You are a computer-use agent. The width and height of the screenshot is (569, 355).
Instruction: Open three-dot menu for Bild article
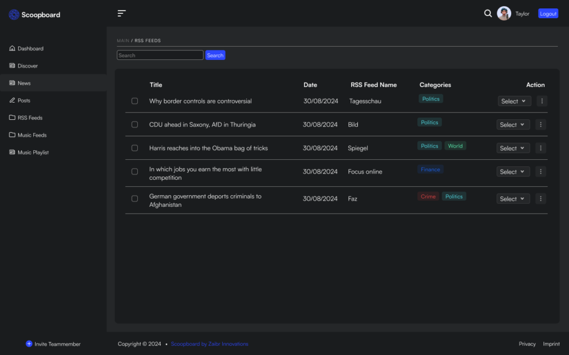[541, 125]
